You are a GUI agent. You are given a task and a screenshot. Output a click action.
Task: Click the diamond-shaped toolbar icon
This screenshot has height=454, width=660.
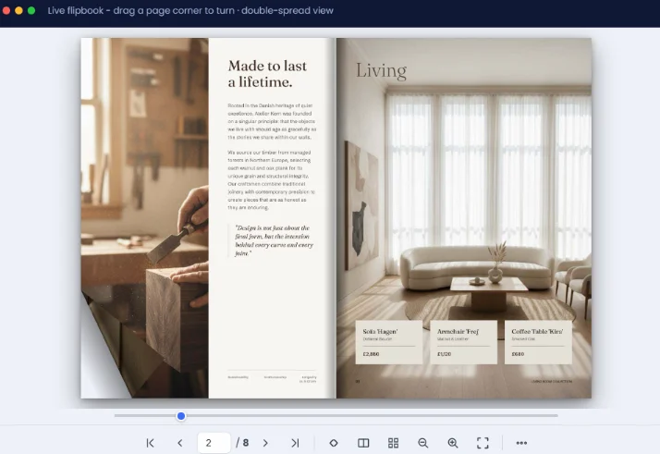coord(334,443)
